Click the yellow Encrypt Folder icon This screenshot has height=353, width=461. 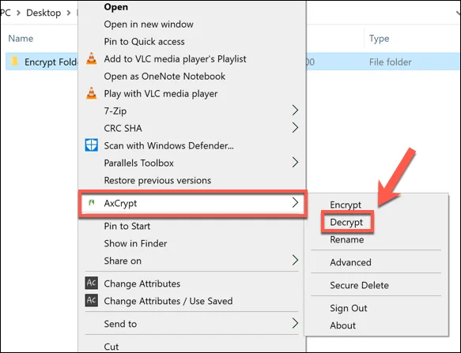click(x=14, y=62)
